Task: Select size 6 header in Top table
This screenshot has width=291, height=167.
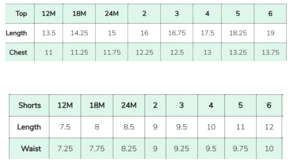Action: tap(270, 14)
